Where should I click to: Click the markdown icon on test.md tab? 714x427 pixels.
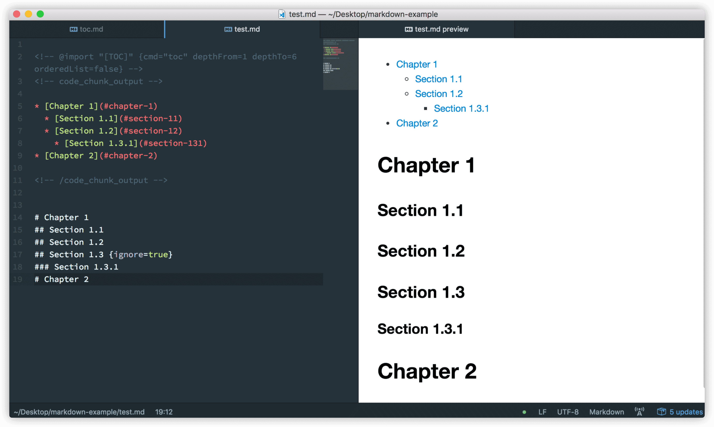pyautogui.click(x=228, y=29)
